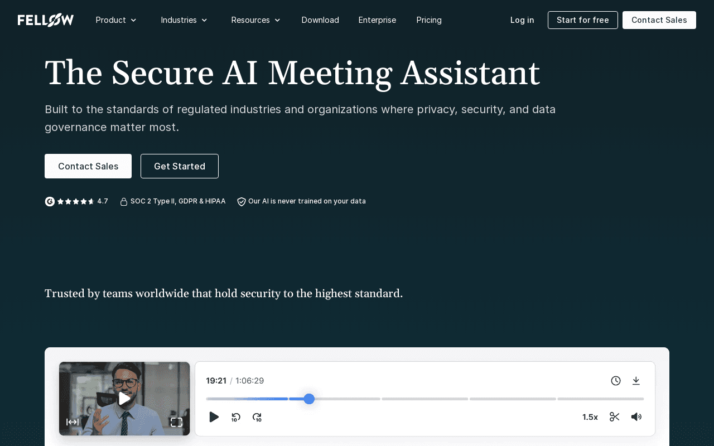Skip forward 10 seconds
The image size is (714, 446).
point(257,417)
